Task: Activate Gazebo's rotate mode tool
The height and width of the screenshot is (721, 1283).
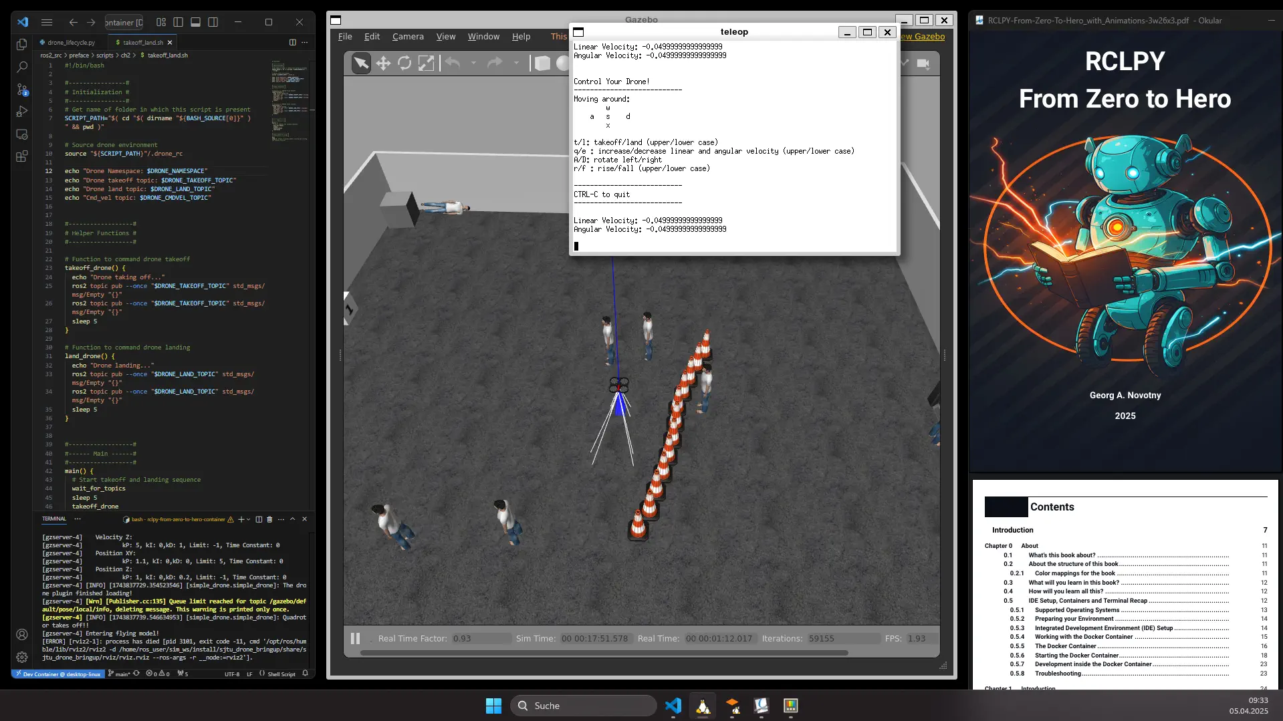Action: pyautogui.click(x=404, y=63)
